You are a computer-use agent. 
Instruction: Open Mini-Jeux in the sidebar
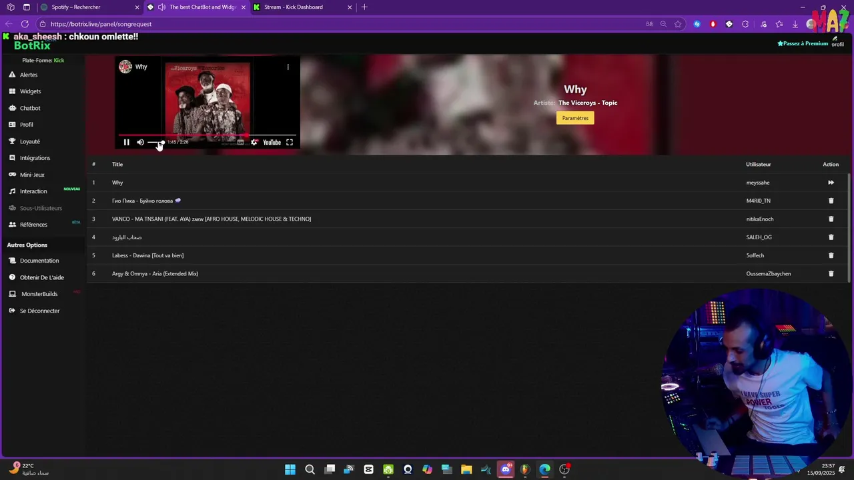pyautogui.click(x=32, y=175)
